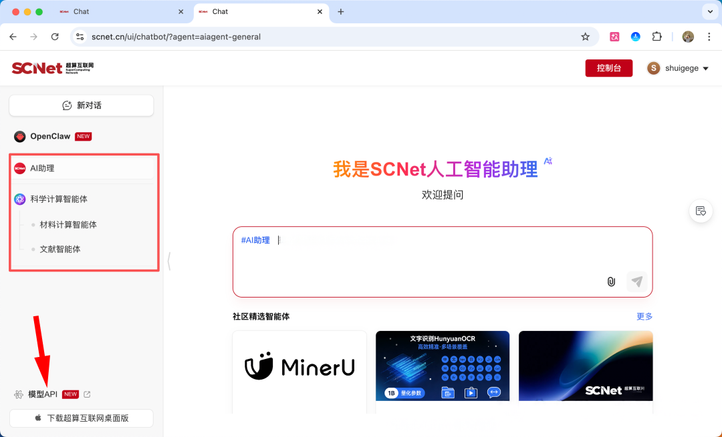Click the site information icon in URL bar
Screen dimensions: 722x437
(80, 37)
